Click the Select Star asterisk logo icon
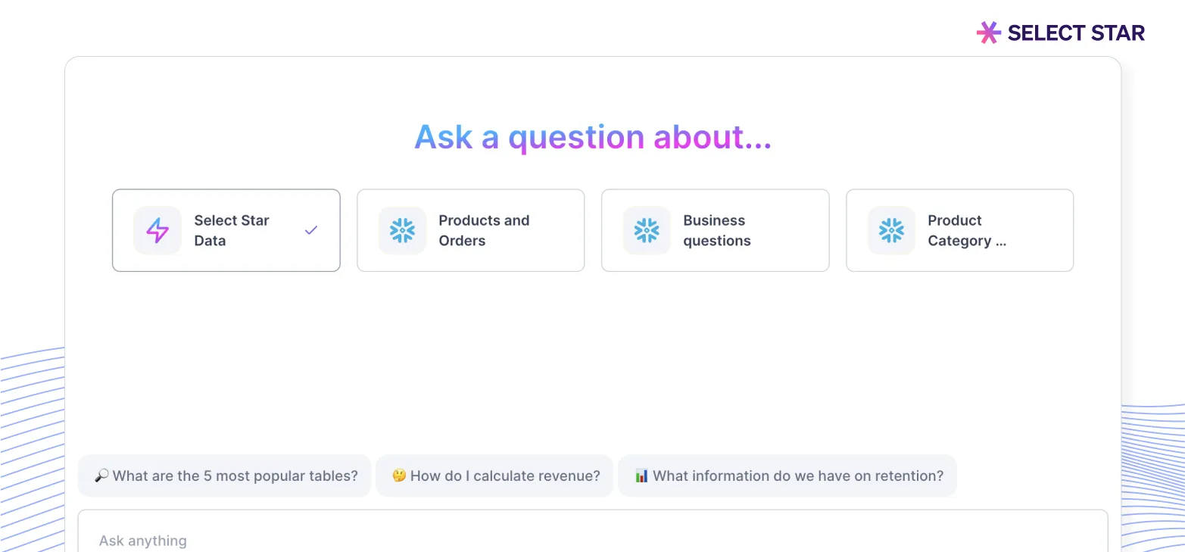 [x=989, y=33]
